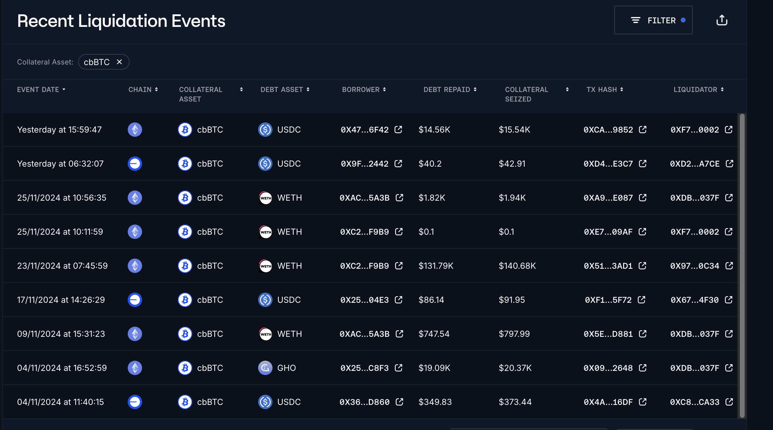Remove the cbBTC collateral filter chip
Viewport: 773px width, 430px height.
(119, 62)
